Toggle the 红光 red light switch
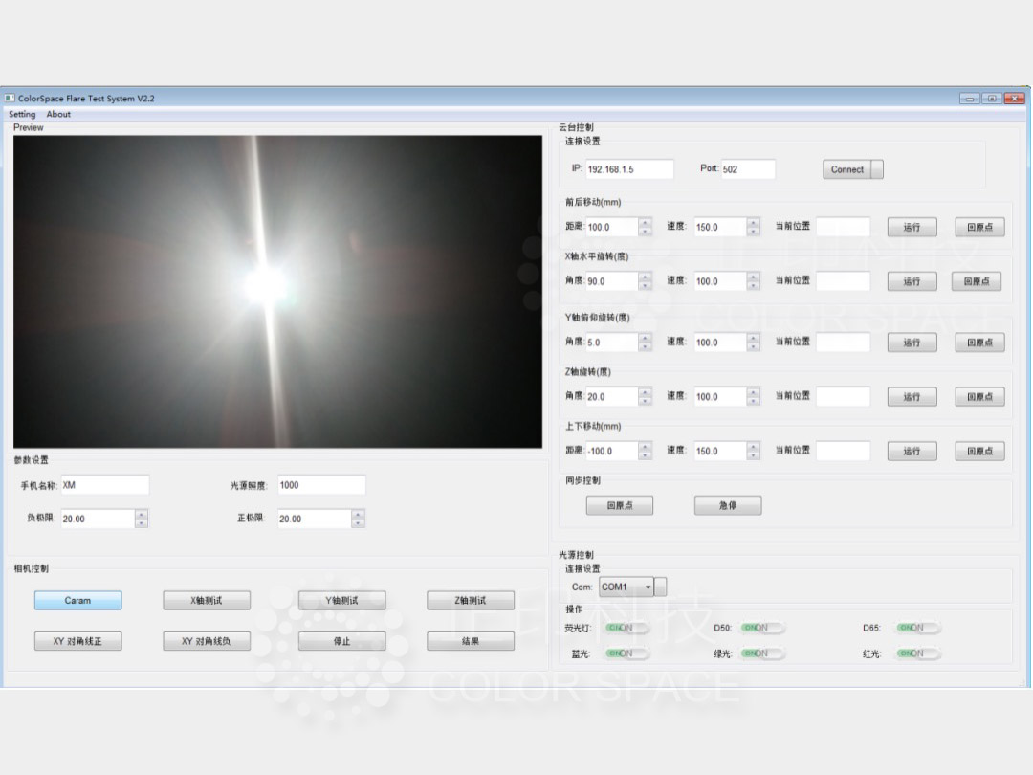This screenshot has height=775, width=1033. point(918,653)
